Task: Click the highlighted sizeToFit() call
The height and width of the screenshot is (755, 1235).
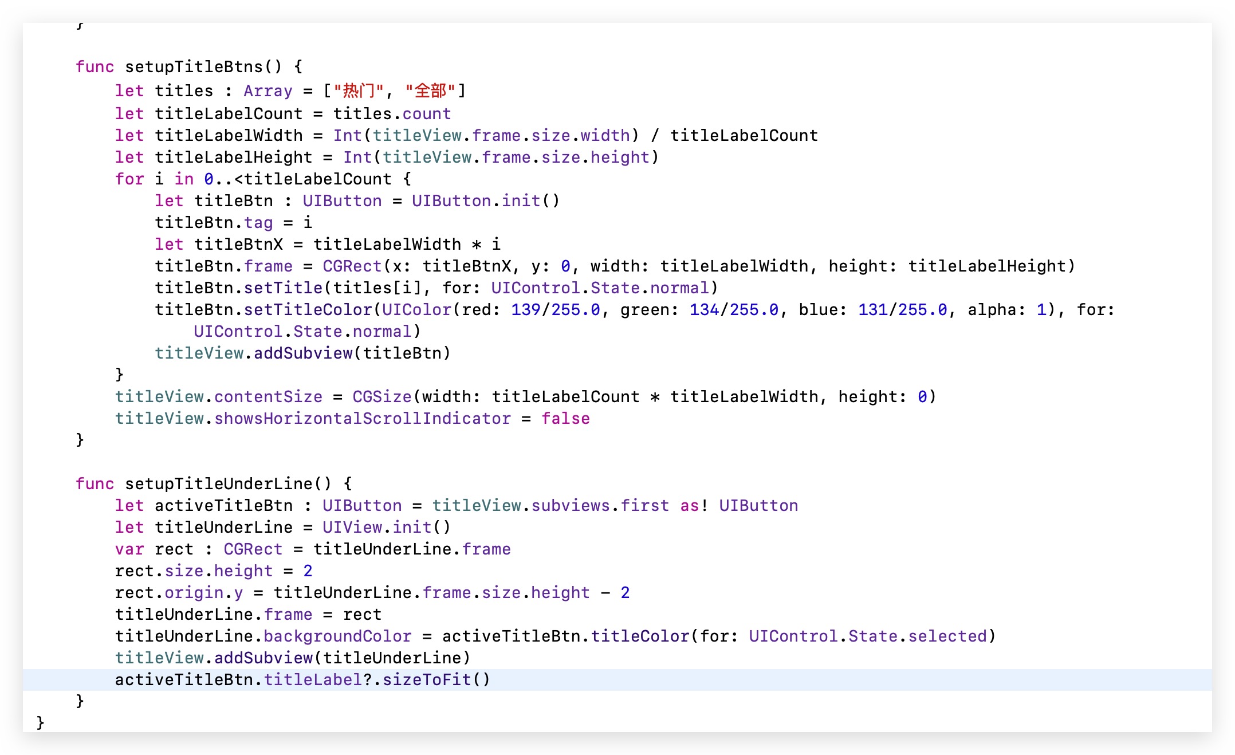Action: (436, 680)
